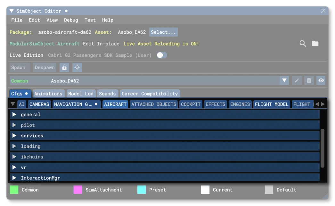Click the white Current legend swatch
This screenshot has width=335, height=206.
point(205,190)
